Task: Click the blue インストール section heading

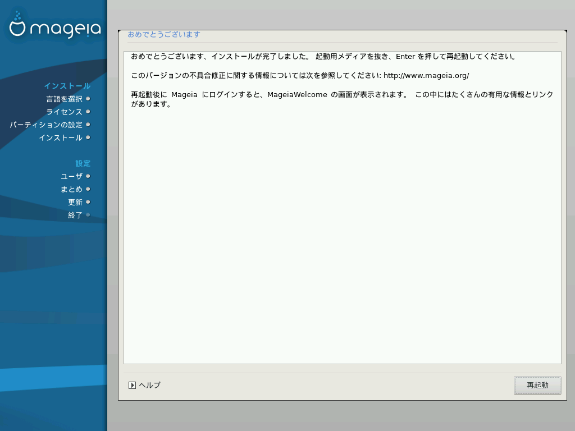Action: 67,86
